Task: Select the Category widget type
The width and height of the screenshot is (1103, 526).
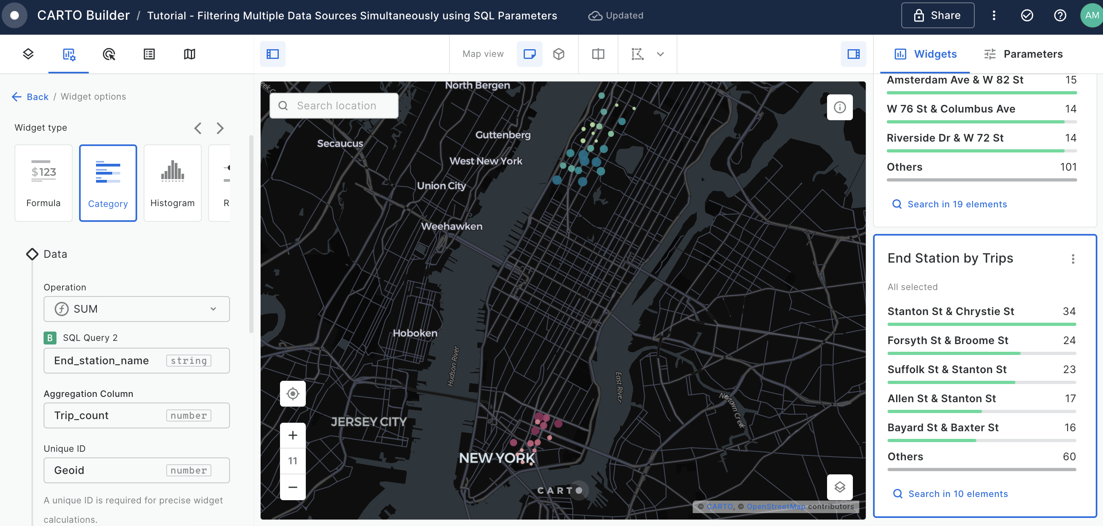Action: click(x=108, y=183)
